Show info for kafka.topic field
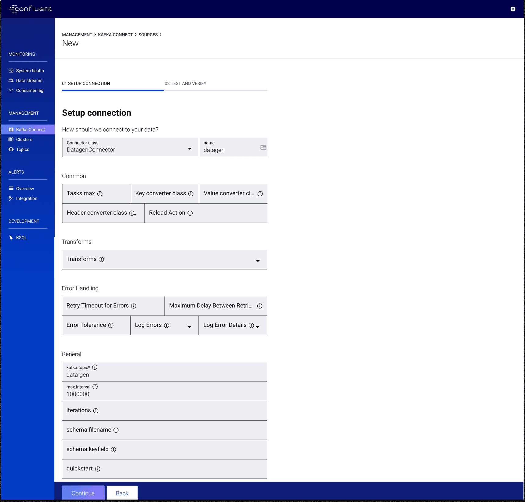 pos(95,367)
